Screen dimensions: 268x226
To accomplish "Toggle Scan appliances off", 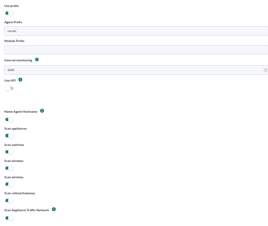I will [x=9, y=136].
